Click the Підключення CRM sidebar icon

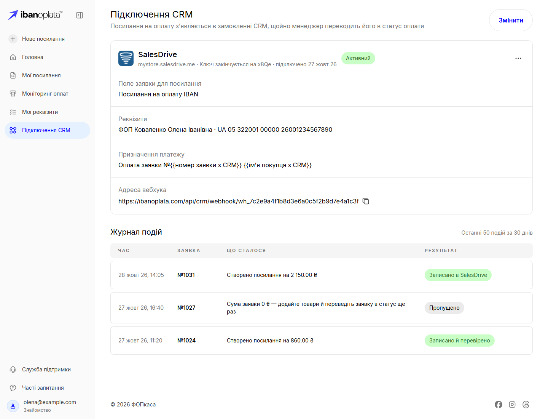[x=13, y=130]
